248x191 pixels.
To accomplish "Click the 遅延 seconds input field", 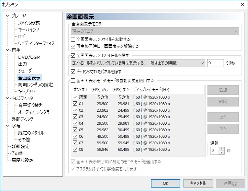I will click(215, 150).
